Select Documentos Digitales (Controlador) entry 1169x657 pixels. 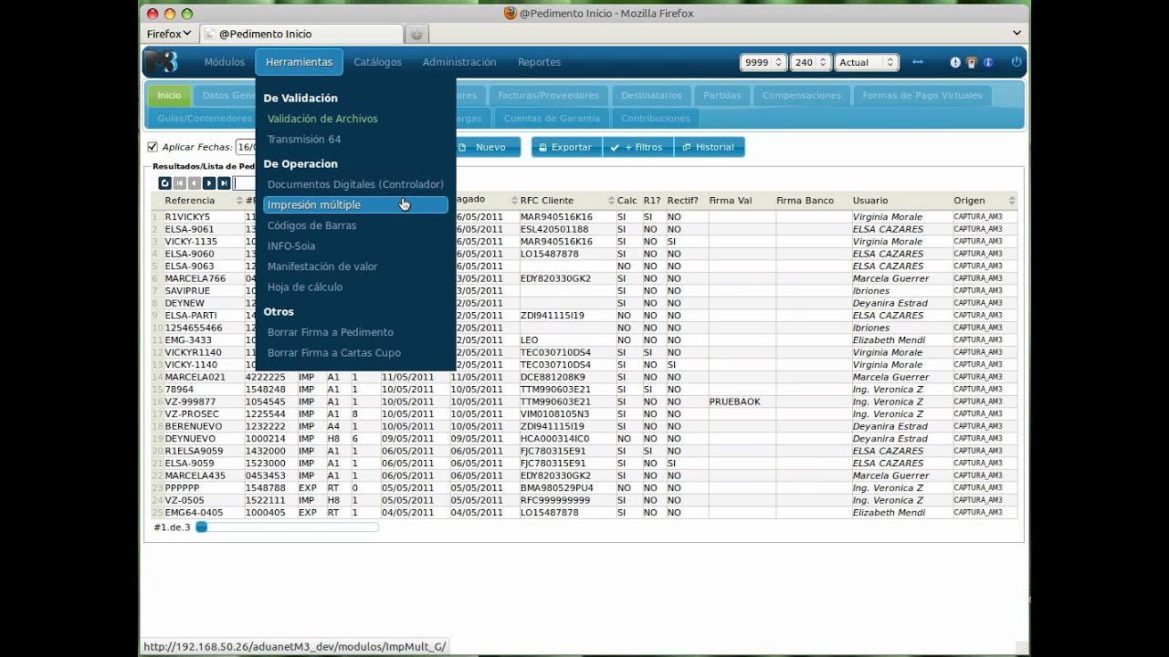click(x=355, y=184)
